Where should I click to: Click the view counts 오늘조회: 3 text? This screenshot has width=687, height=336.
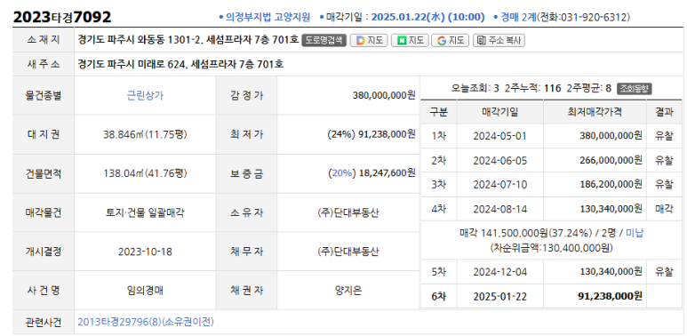click(475, 89)
